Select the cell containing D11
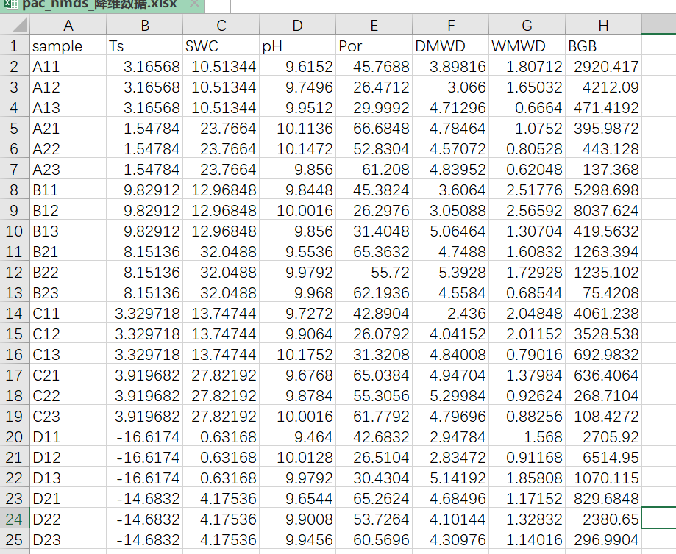 68,436
